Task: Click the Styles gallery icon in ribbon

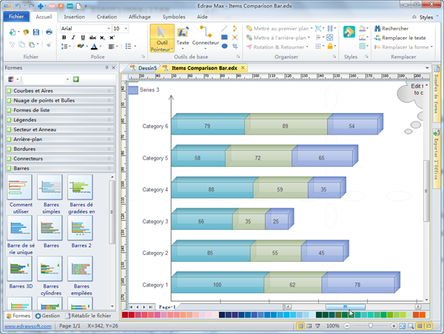Action: 350,33
